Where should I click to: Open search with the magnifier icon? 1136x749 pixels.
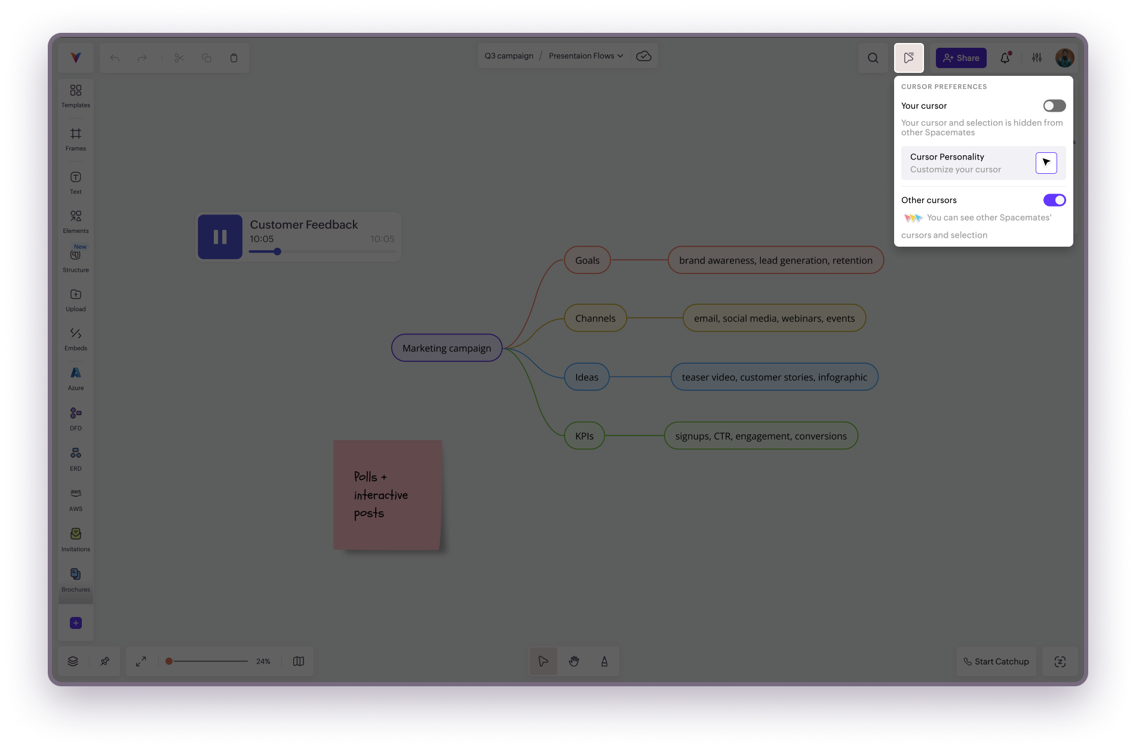873,58
